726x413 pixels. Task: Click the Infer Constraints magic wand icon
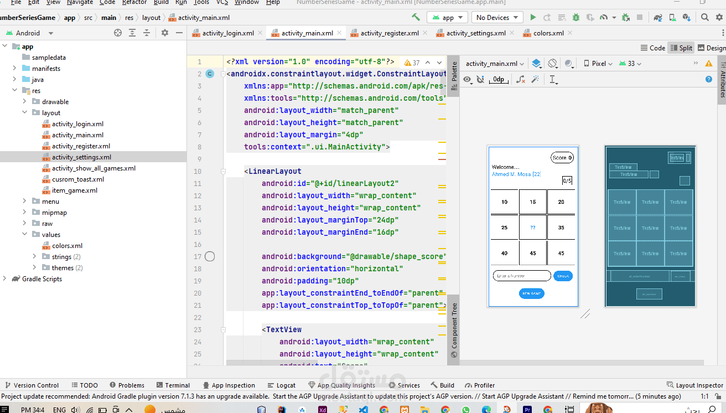pos(535,80)
